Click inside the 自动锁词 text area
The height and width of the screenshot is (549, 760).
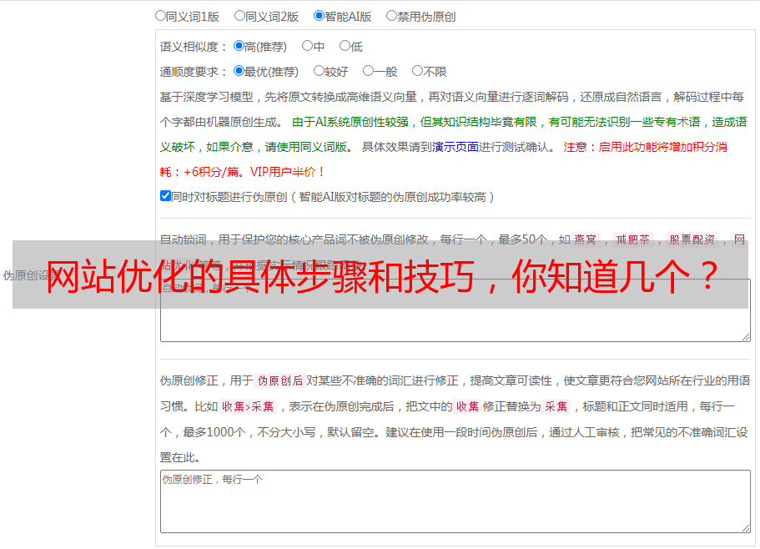click(x=455, y=310)
